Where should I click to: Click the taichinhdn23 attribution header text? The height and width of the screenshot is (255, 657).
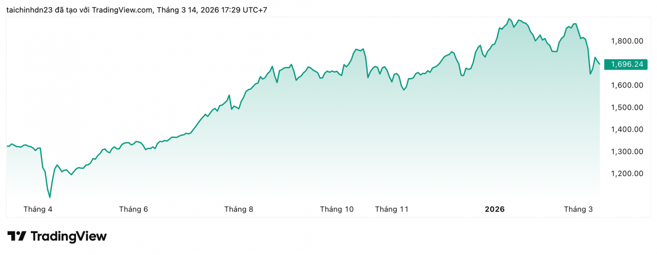(x=137, y=10)
